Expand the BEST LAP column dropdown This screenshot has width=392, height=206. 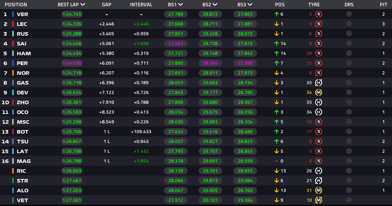(83, 4)
